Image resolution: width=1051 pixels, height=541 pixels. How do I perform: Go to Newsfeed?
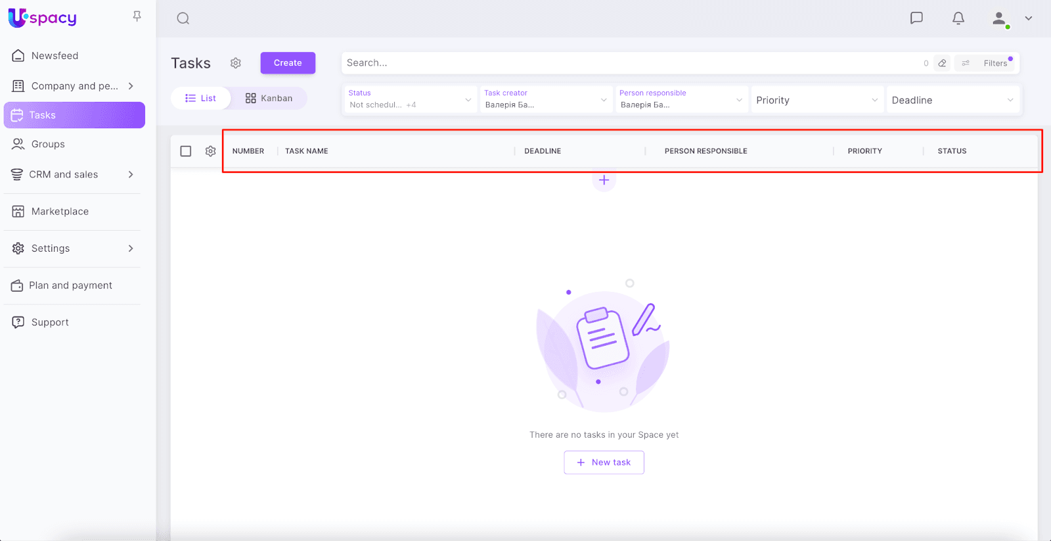coord(55,56)
